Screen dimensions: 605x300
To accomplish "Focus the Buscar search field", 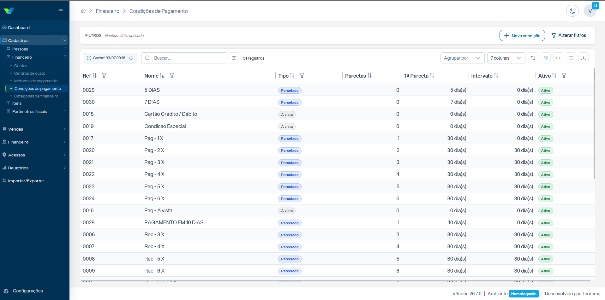I will click(184, 58).
